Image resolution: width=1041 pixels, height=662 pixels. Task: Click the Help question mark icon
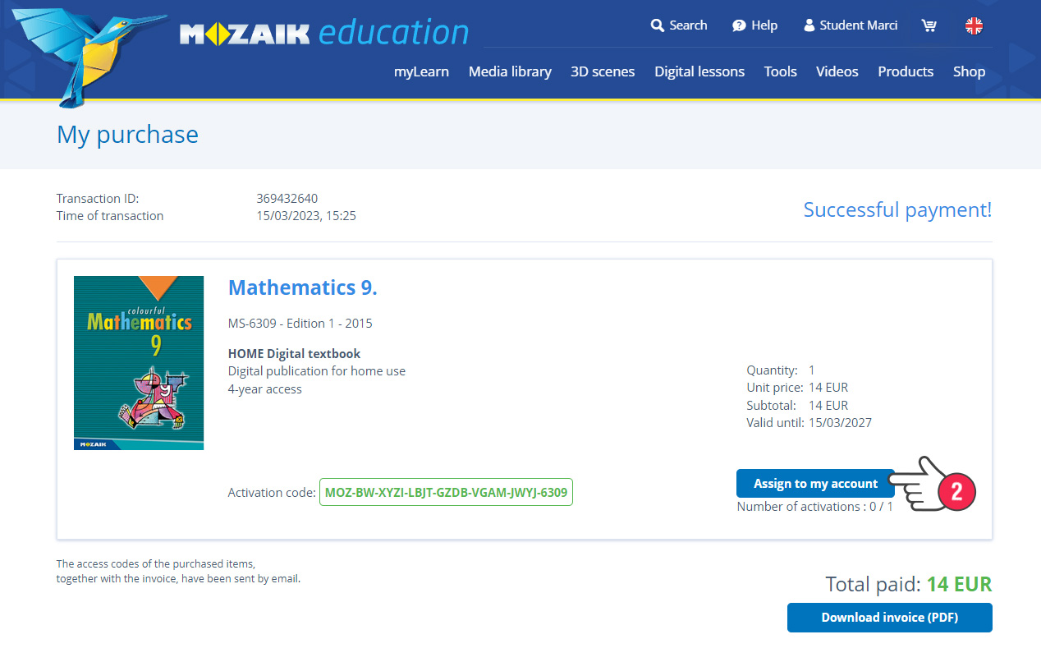point(739,25)
